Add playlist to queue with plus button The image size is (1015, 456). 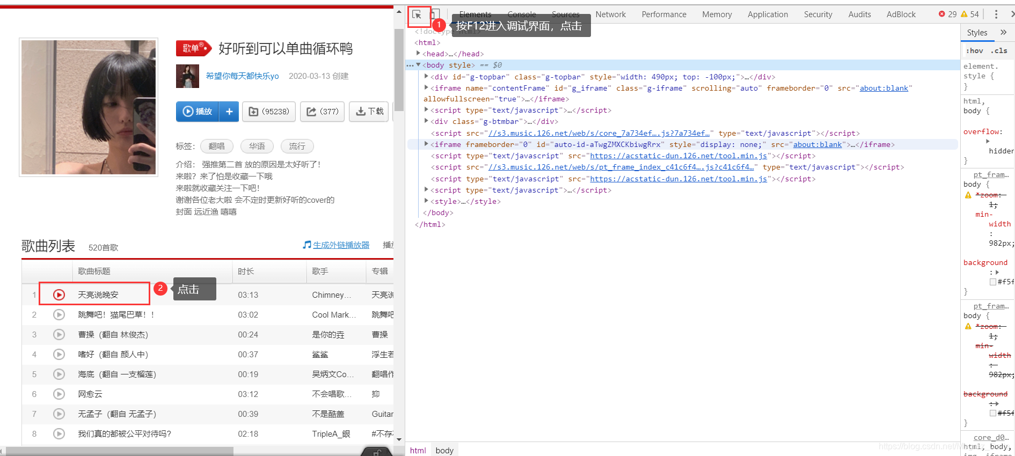pyautogui.click(x=229, y=111)
